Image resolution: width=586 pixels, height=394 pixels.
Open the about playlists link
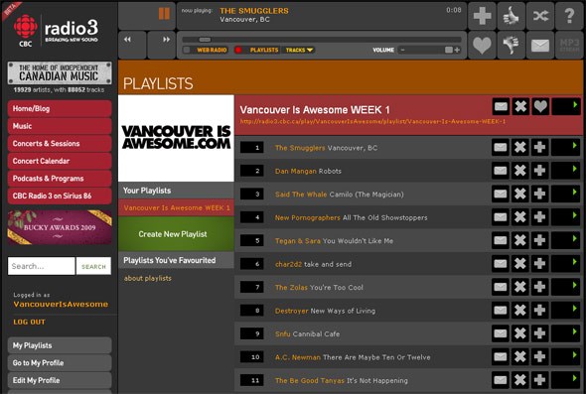click(148, 278)
